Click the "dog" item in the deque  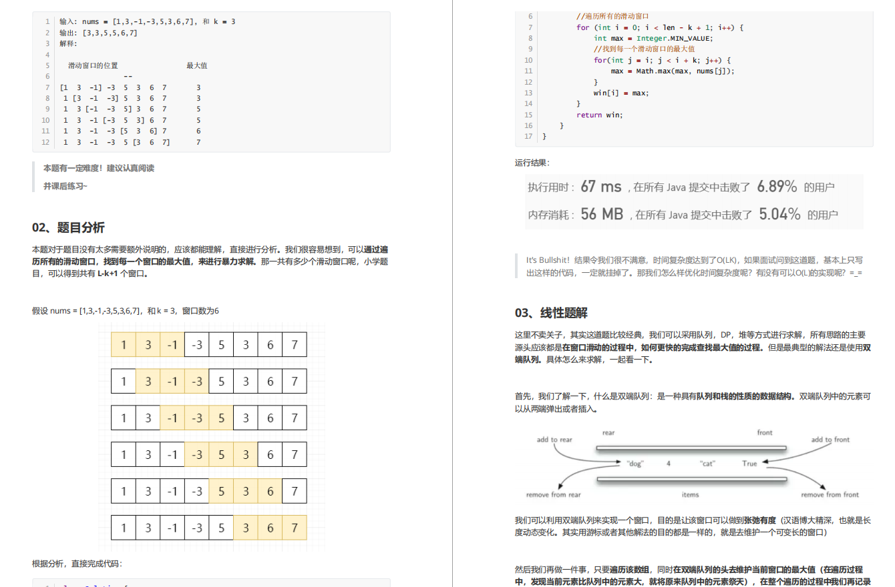point(635,463)
